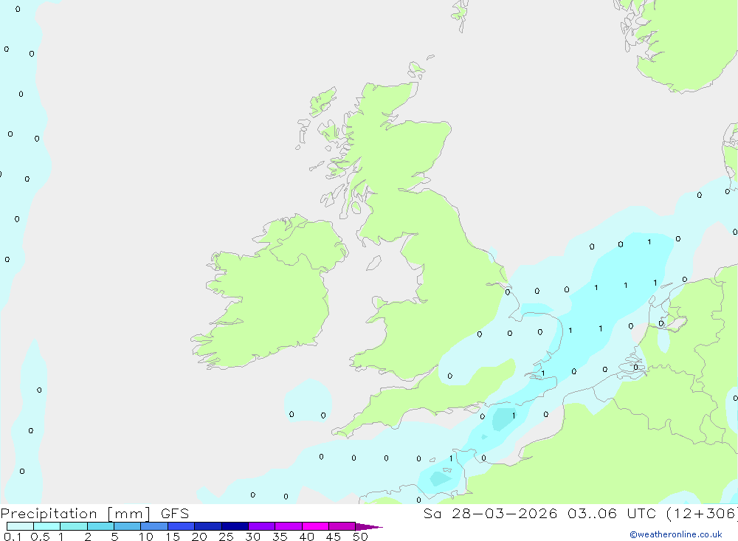Click the 45–50 mm legend color swatch
Image resolution: width=738 pixels, height=541 pixels.
pyautogui.click(x=342, y=526)
